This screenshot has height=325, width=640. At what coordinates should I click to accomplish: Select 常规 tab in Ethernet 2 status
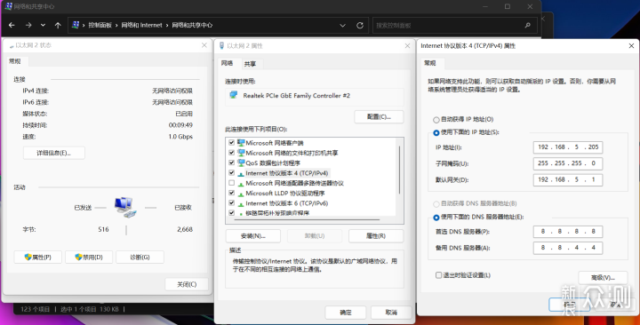(x=15, y=61)
